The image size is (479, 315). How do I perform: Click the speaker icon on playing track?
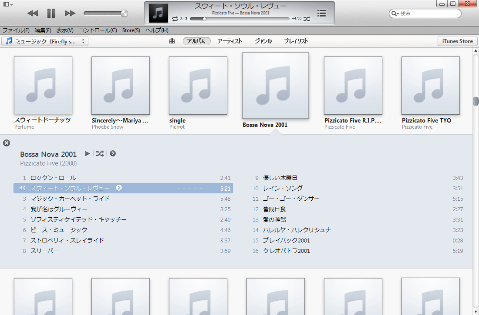22,188
